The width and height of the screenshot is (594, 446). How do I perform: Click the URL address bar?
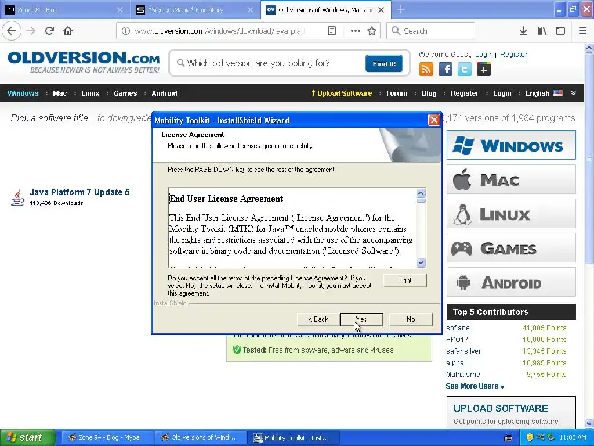tap(220, 31)
